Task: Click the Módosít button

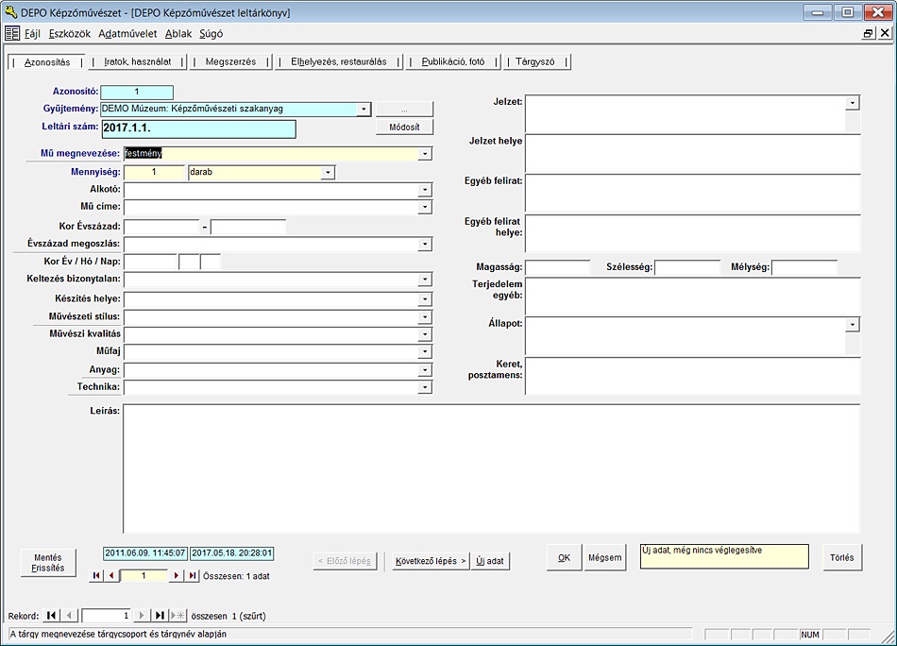Action: point(404,127)
